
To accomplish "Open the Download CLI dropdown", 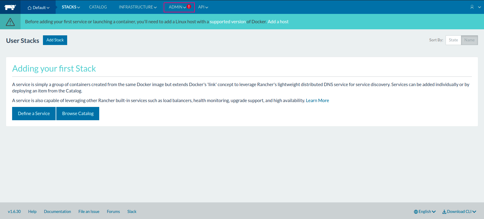I will [459, 211].
